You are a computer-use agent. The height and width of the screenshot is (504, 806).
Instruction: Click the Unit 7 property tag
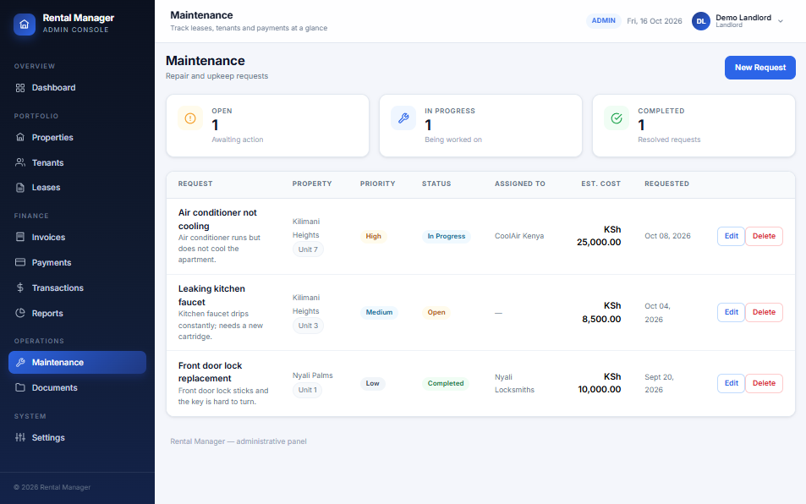[308, 249]
